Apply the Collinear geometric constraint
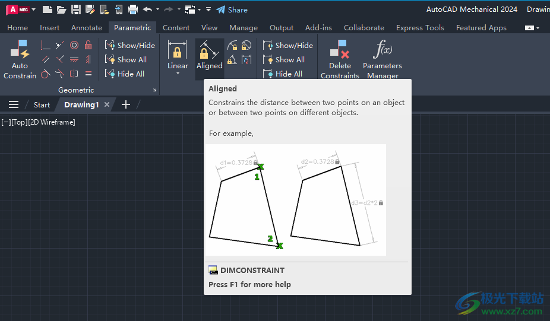This screenshot has height=321, width=550. (x=60, y=45)
